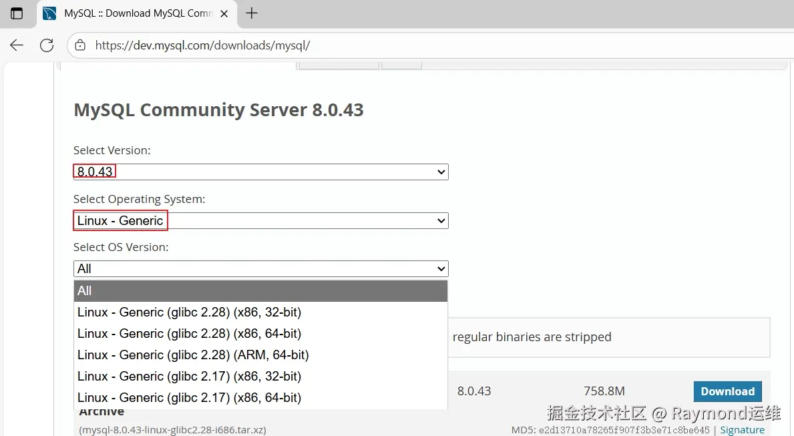Reload the page with the refresh icon
794x436 pixels.
pos(47,45)
